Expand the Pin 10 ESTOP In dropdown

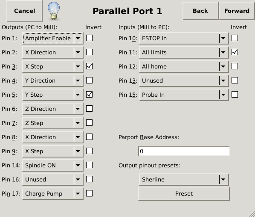point(184,38)
